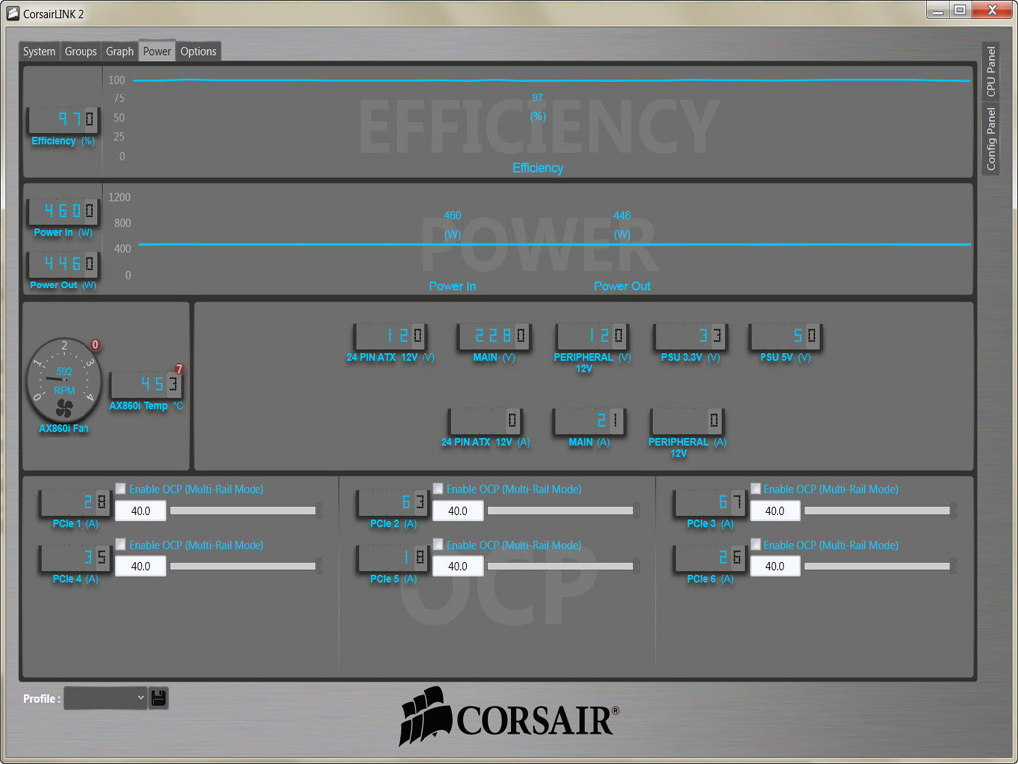Select the Power tab
The width and height of the screenshot is (1018, 764).
pyautogui.click(x=157, y=52)
